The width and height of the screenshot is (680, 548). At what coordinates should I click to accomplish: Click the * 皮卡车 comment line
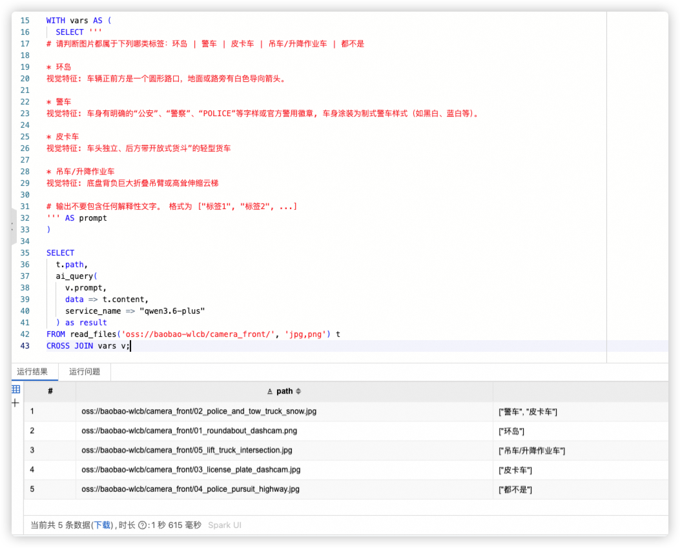(63, 137)
